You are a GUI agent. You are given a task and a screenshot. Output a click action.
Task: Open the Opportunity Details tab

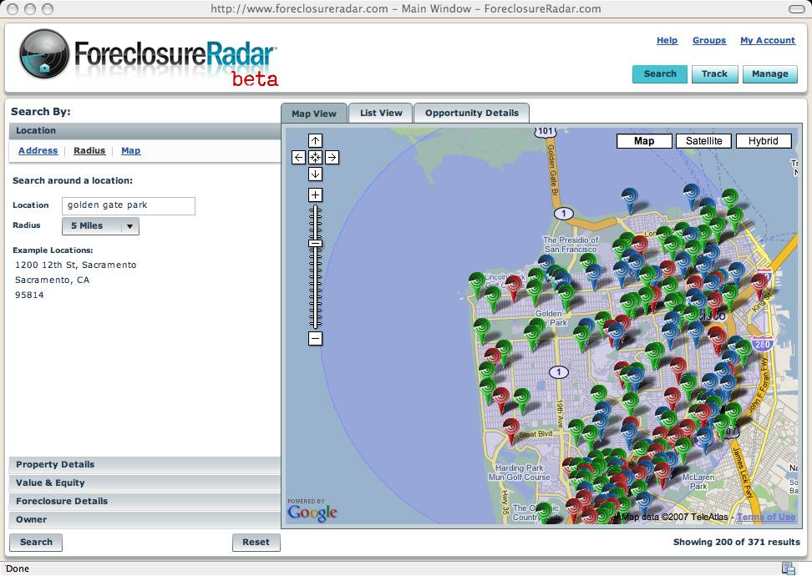(472, 114)
